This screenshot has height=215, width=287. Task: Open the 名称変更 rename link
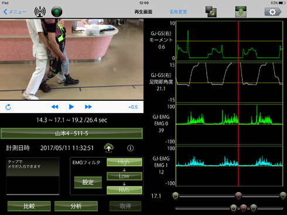(x=178, y=12)
